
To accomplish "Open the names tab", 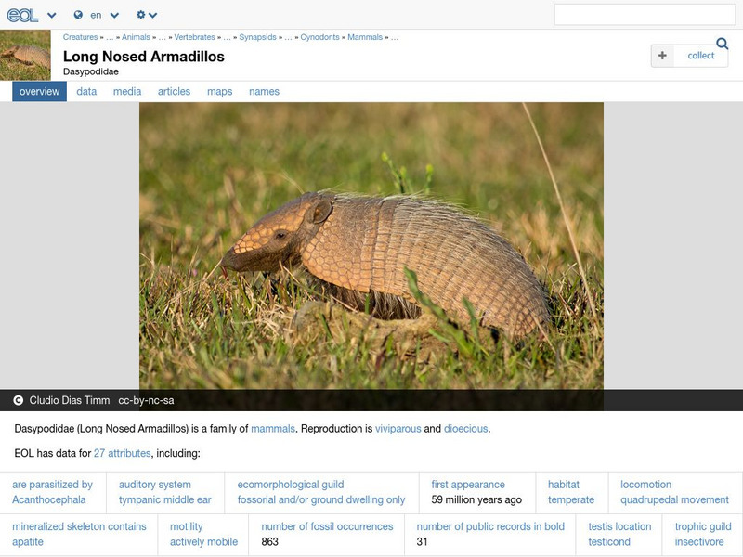I will click(264, 92).
